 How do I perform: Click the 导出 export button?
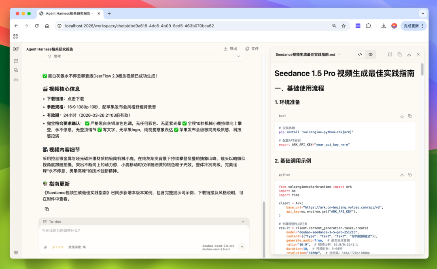(x=230, y=49)
